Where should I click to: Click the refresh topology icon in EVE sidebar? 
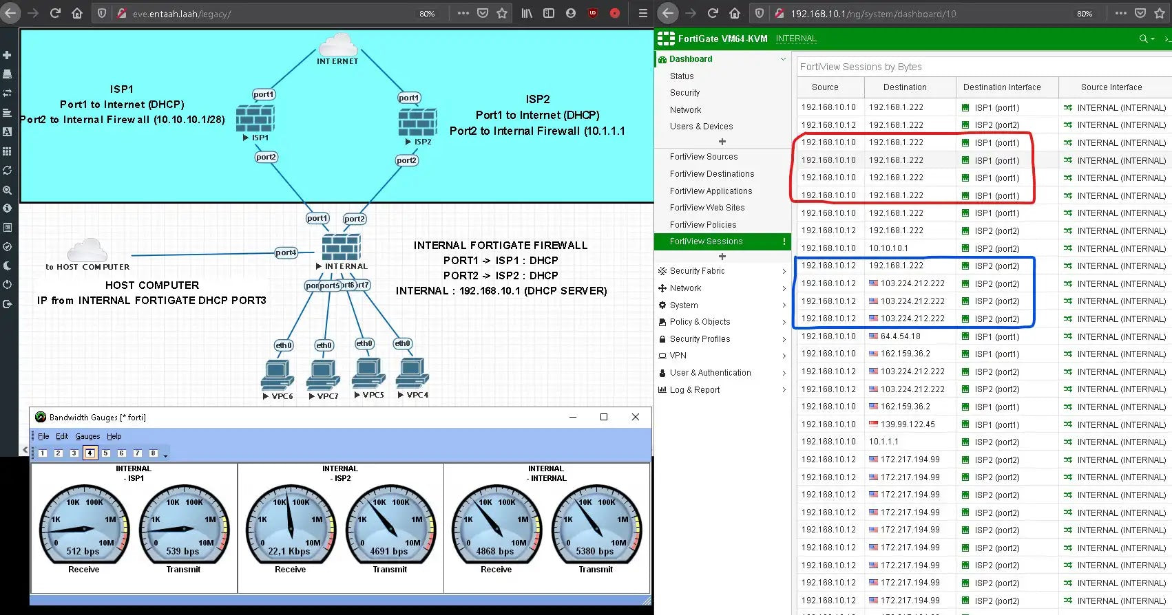coord(7,170)
